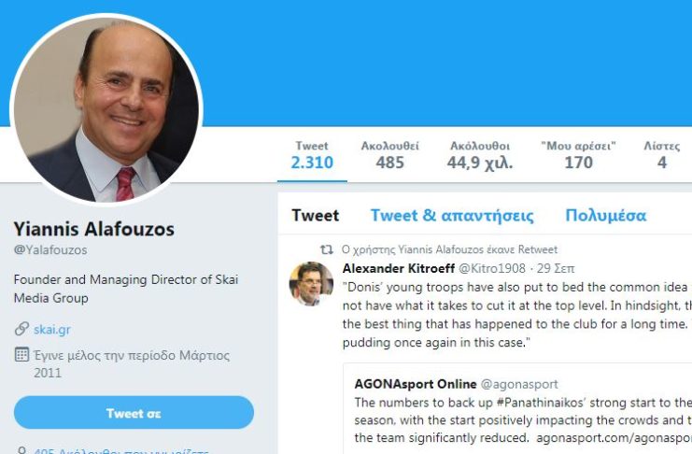Open the Ακολουθεί 485 following list
Screen dimensions: 692x454
[389, 155]
